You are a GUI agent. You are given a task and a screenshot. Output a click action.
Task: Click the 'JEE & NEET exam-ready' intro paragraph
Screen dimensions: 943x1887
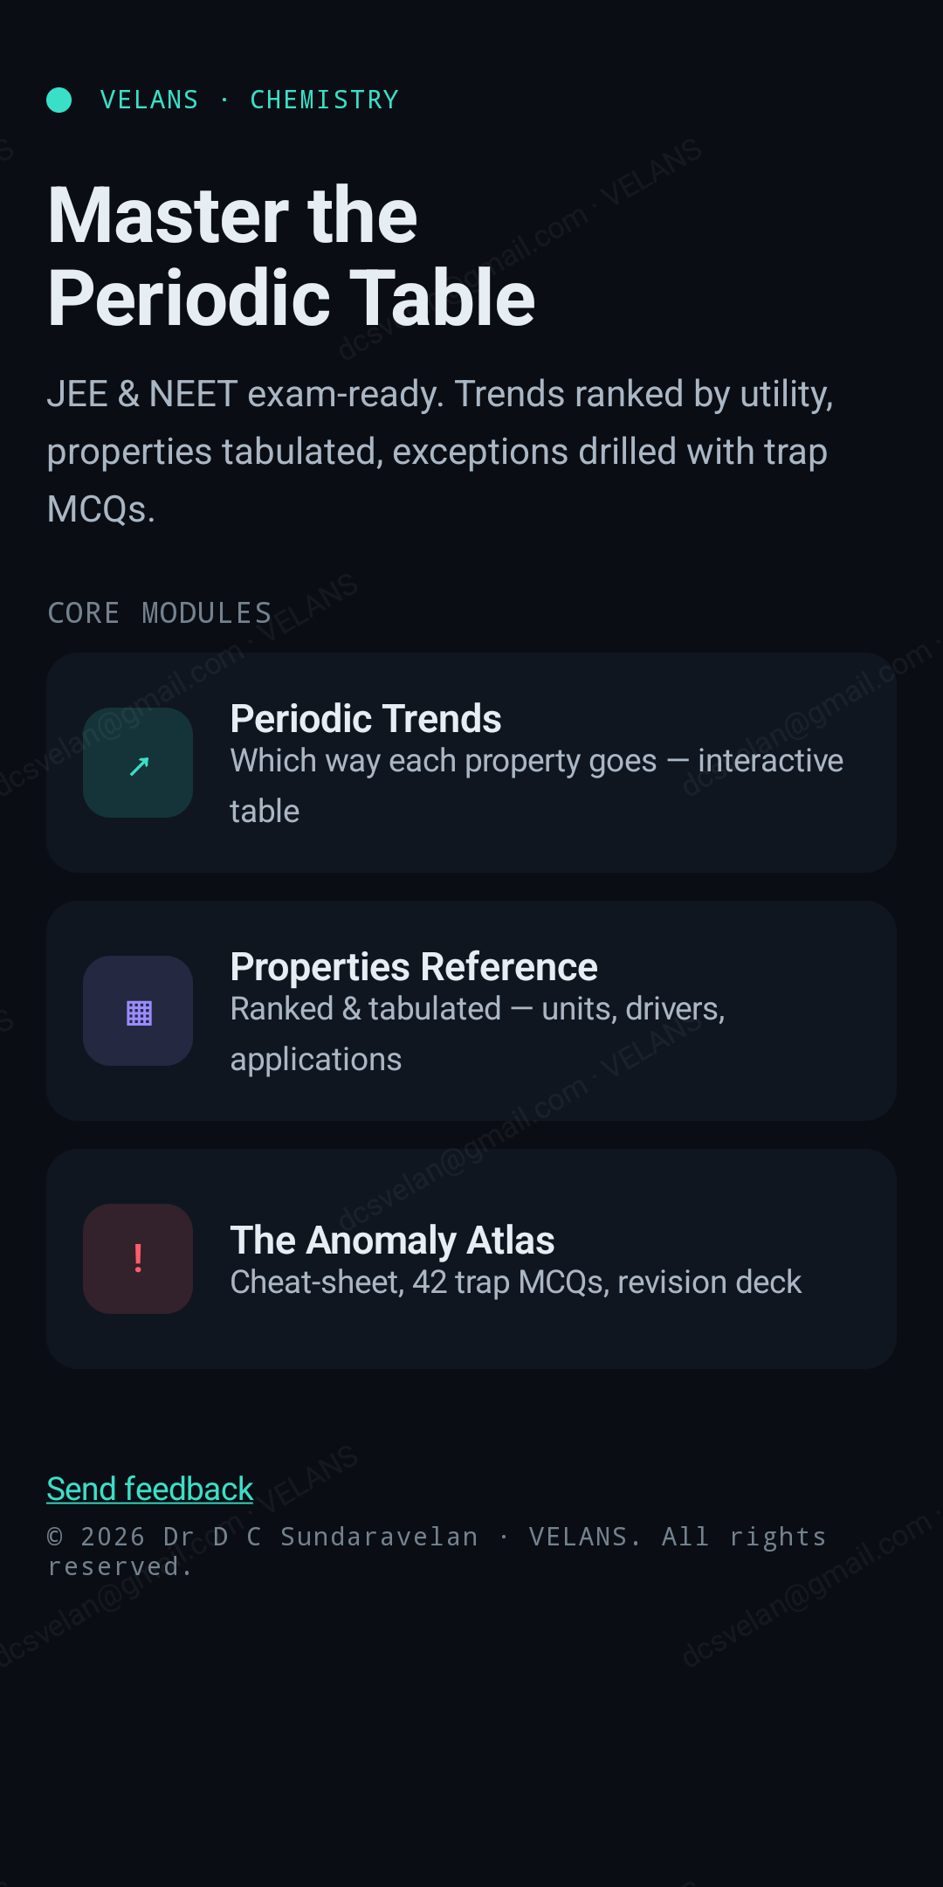pos(441,452)
